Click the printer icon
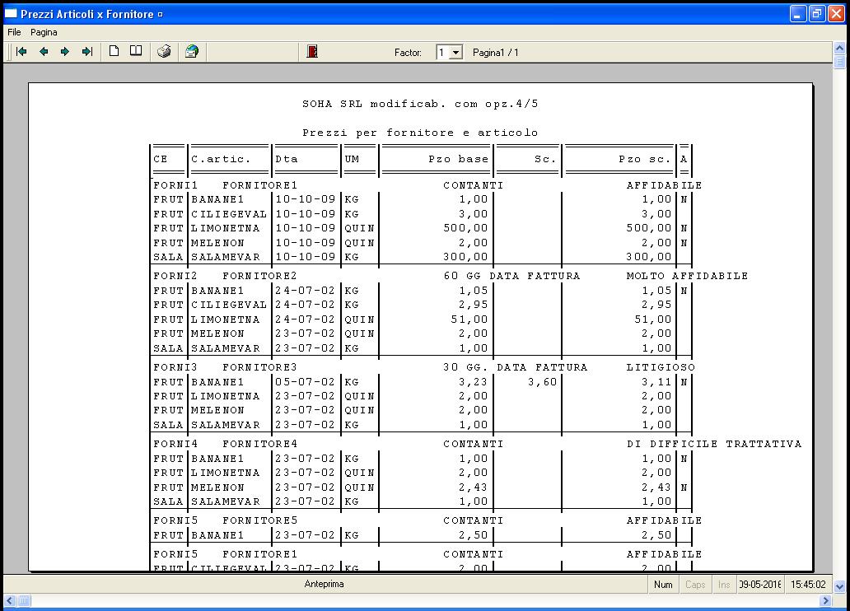 164,52
